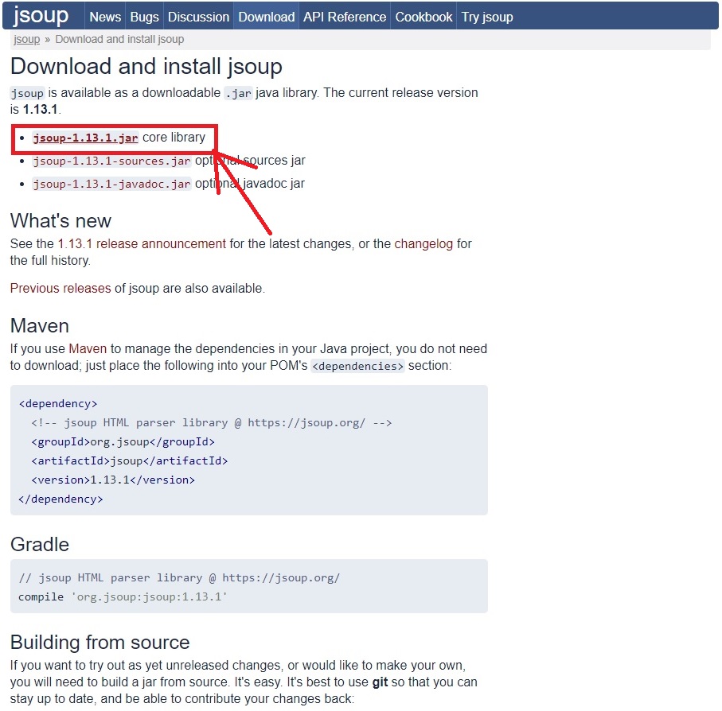This screenshot has width=722, height=711.
Task: Click the 'What's new' heading
Action: point(60,221)
